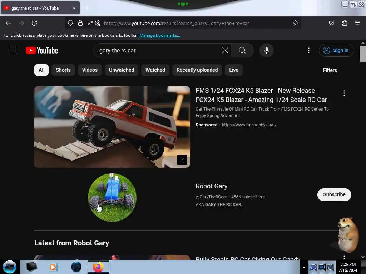366x274 pixels.
Task: Clear the search query with the X
Action: click(x=225, y=50)
